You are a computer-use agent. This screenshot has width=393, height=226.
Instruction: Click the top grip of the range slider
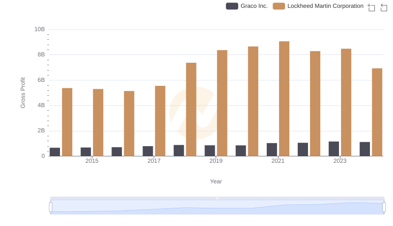(x=217, y=198)
